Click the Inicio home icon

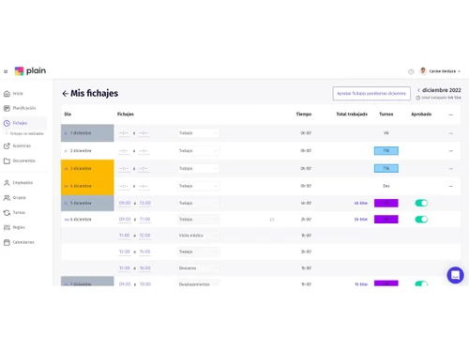coord(7,94)
